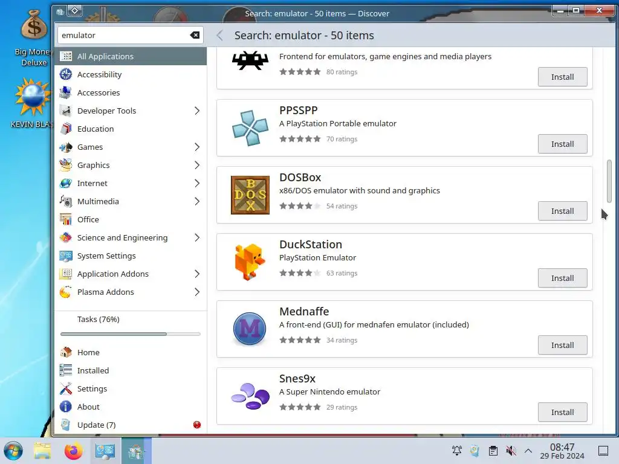
Task: Click the Installed list icon
Action: pos(65,370)
